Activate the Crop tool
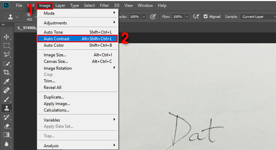 (x=6, y=72)
